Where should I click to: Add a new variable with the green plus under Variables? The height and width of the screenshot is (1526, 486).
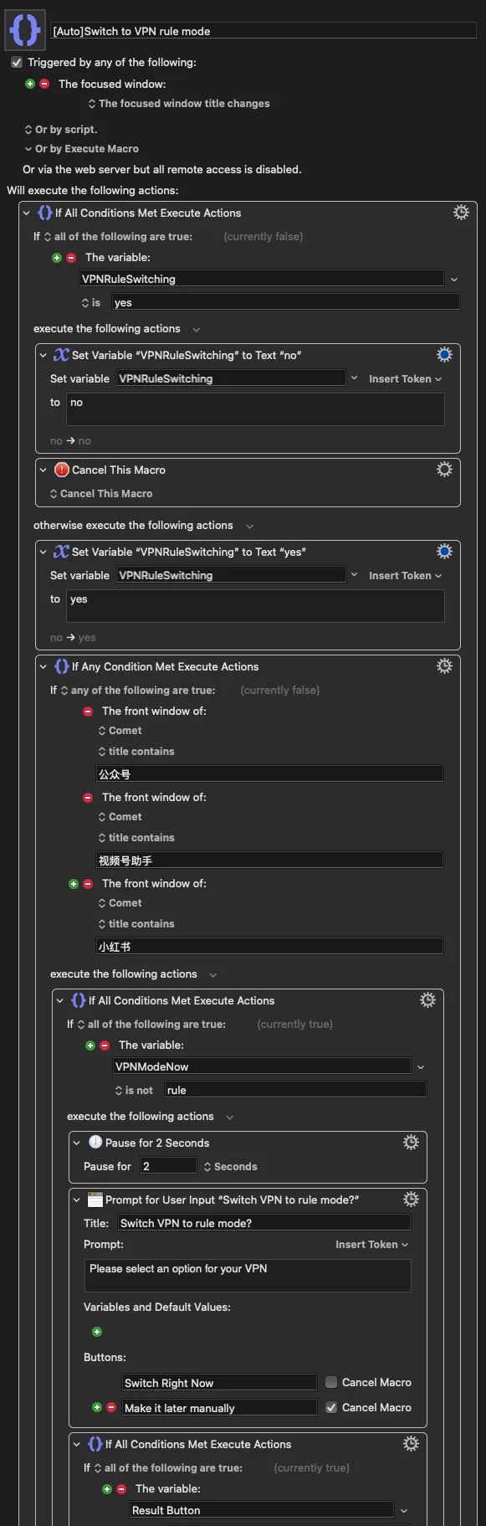[97, 1332]
